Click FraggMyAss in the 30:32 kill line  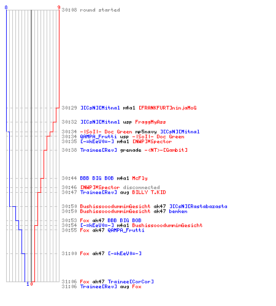point(150,122)
